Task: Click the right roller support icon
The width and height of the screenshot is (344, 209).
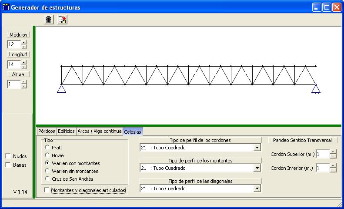Action: tap(315, 89)
